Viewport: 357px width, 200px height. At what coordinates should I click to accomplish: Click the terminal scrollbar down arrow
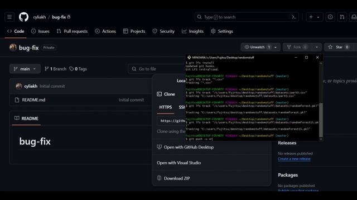[321, 139]
